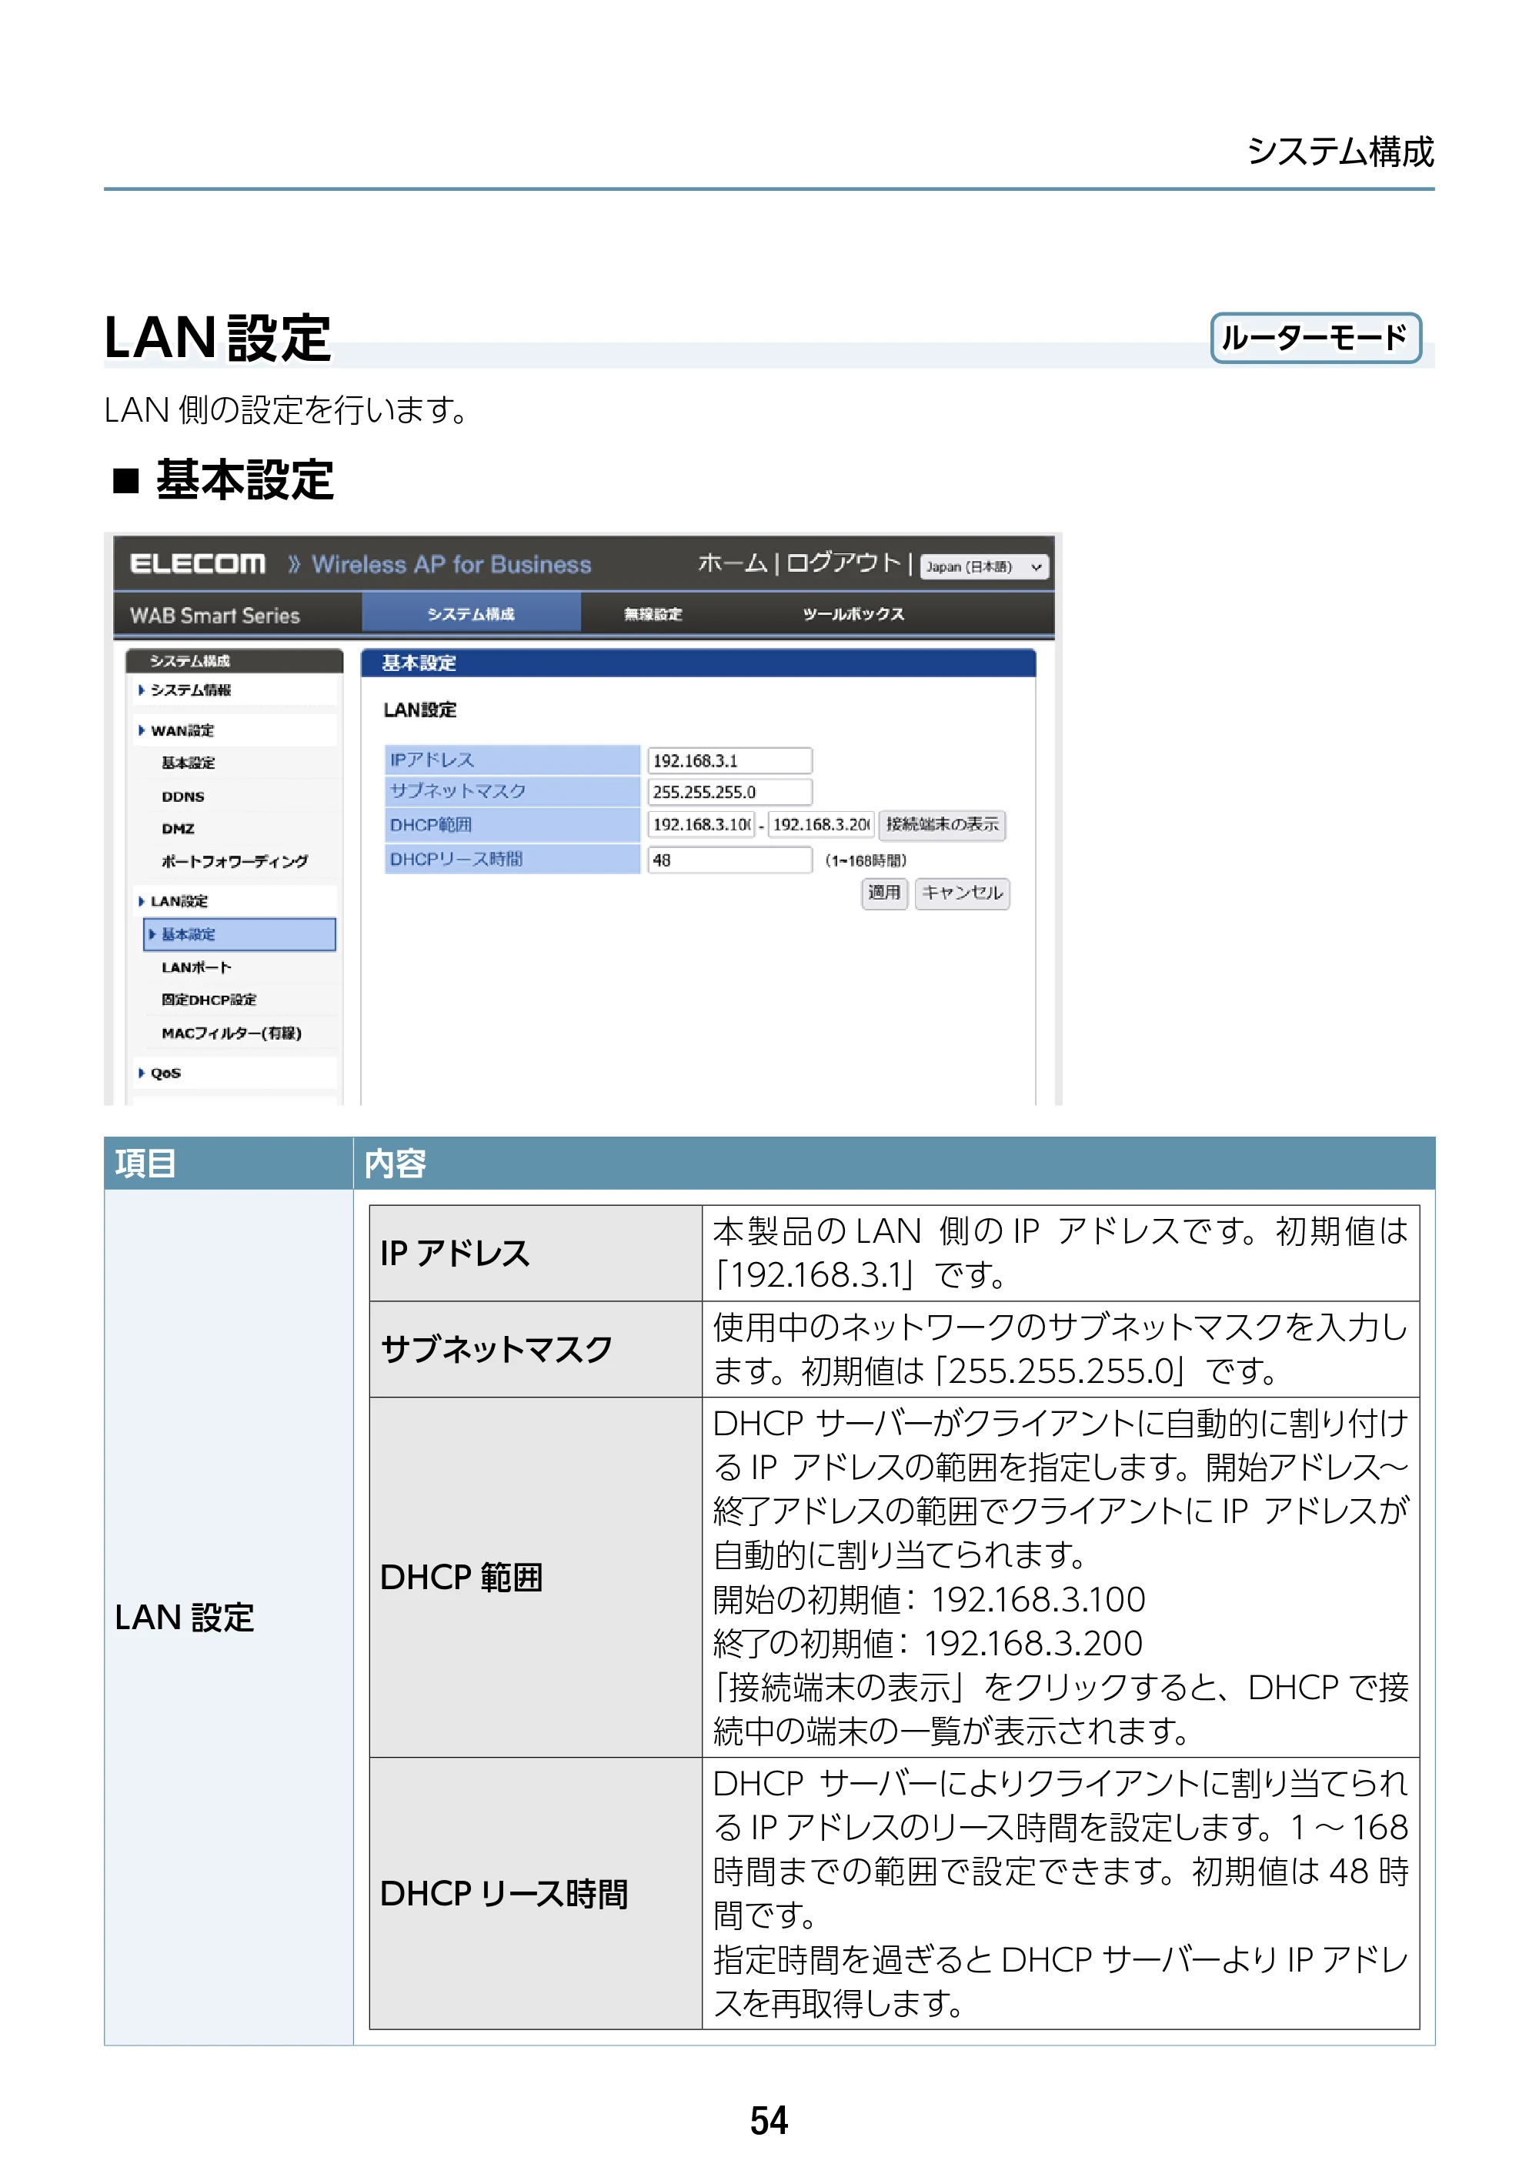The height and width of the screenshot is (2184, 1539).
Task: Switch to the システム構成 tab
Action: click(x=471, y=613)
